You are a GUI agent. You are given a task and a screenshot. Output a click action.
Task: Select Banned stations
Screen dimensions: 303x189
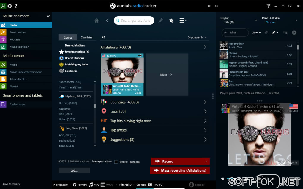75,45
